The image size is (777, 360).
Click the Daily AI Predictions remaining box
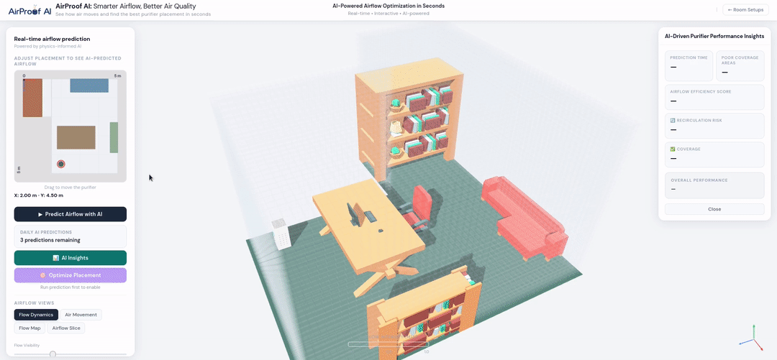coord(71,236)
